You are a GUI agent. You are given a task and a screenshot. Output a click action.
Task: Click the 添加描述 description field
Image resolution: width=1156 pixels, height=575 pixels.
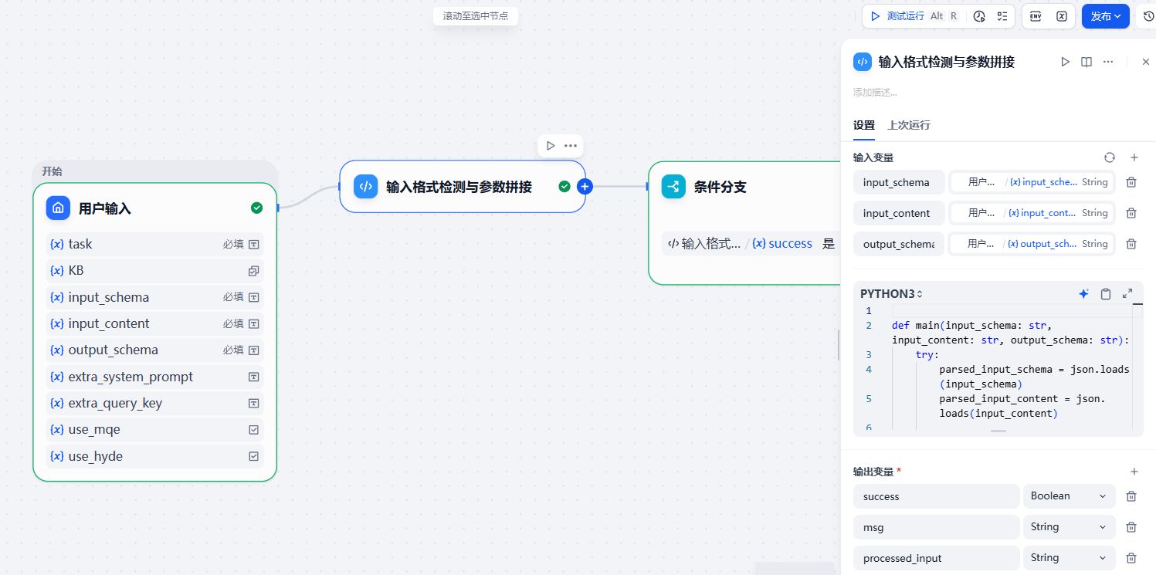876,93
